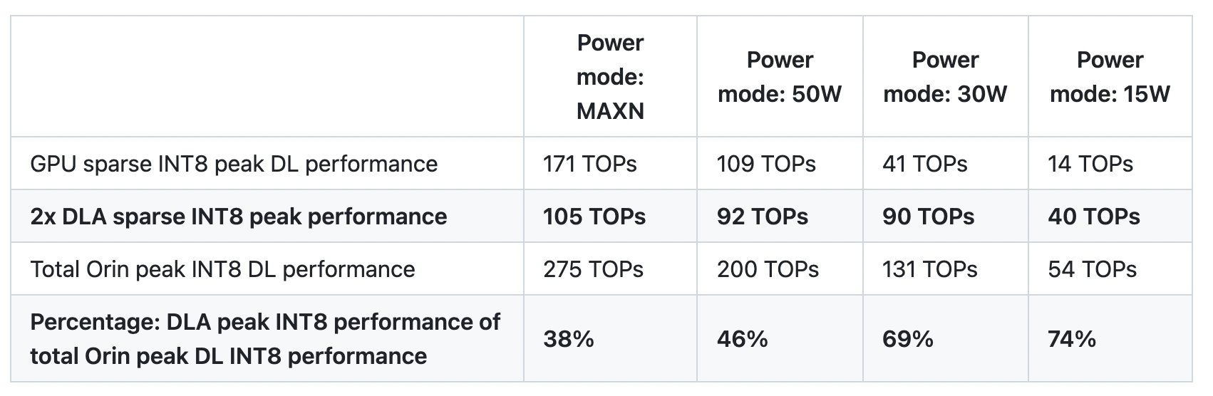1213x396 pixels.
Task: Click the 41 TOPs cell
Action: point(925,164)
